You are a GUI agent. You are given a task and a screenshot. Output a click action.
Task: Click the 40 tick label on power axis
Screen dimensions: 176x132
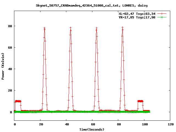pos(10,69)
